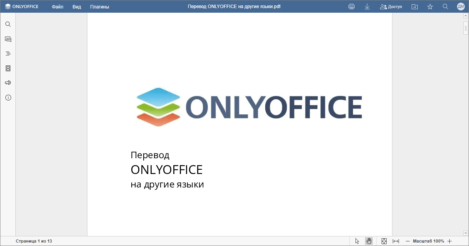Activate the Select pointer tool
The height and width of the screenshot is (246, 469).
(x=357, y=241)
